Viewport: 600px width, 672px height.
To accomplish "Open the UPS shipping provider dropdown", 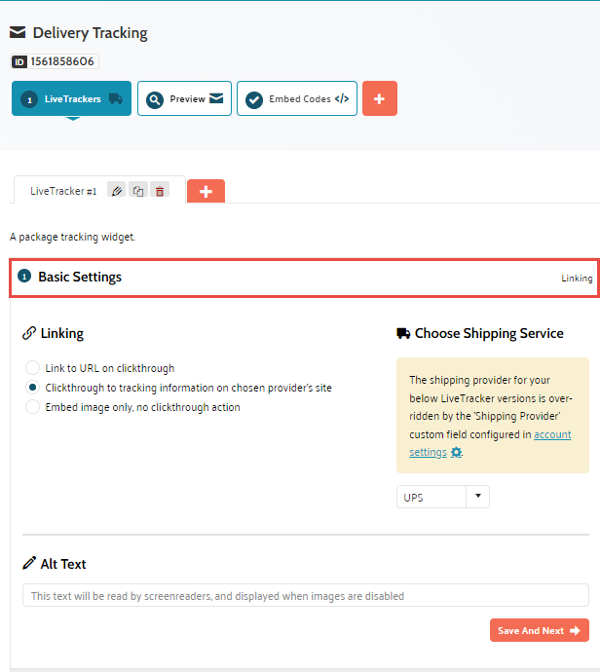I will [442, 497].
